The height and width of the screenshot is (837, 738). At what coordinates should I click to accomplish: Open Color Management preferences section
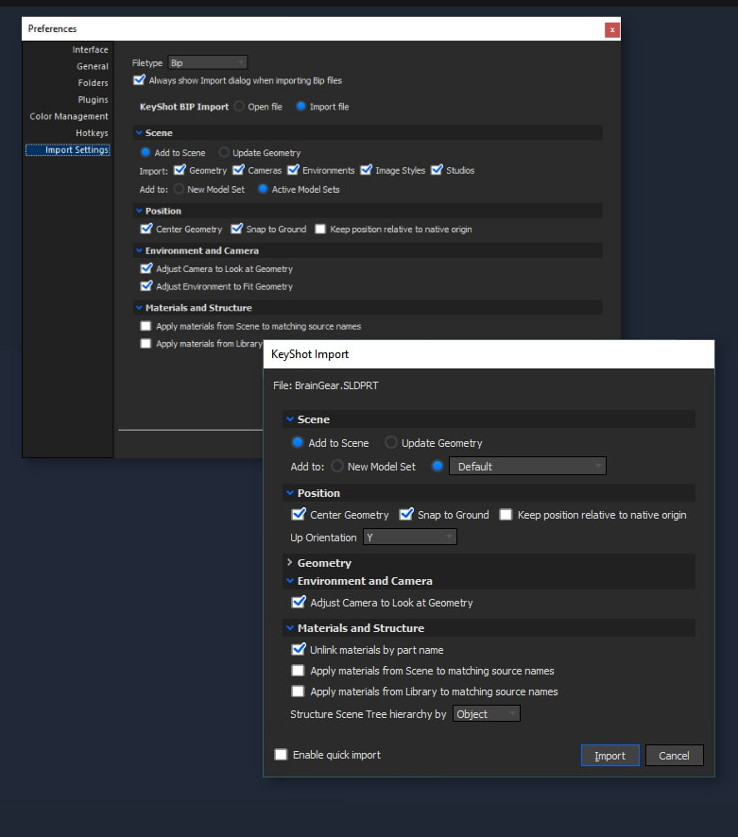68,116
